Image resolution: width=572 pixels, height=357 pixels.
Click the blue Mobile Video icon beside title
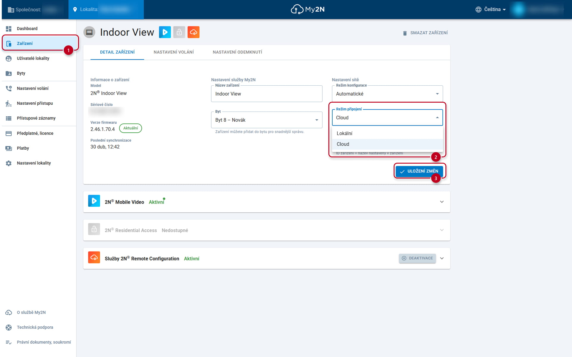pyautogui.click(x=165, y=32)
